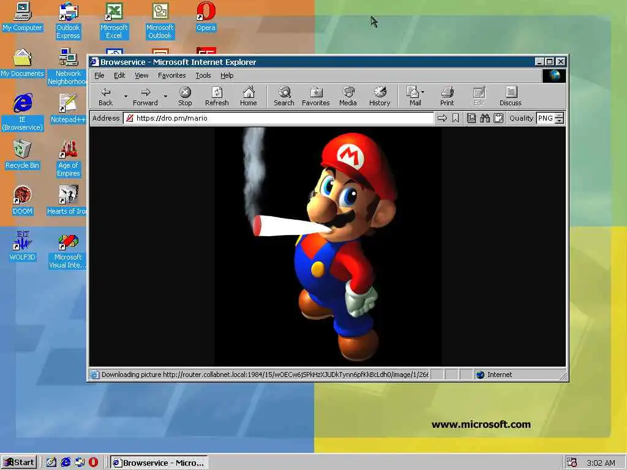Click the Quality PNG value field
This screenshot has height=470, width=627.
pyautogui.click(x=546, y=118)
